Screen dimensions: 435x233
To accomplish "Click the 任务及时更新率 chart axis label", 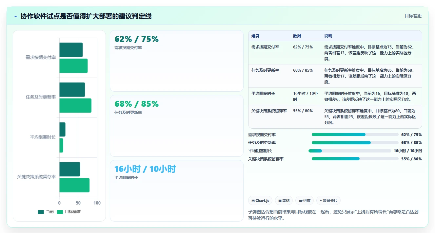I will [41, 98].
